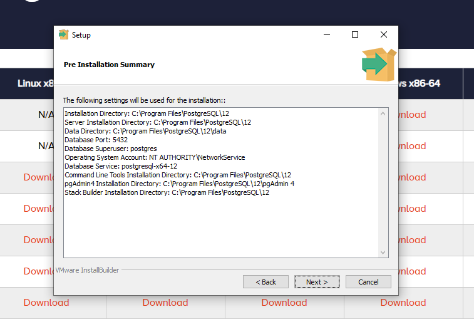The width and height of the screenshot is (474, 324).
Task: Click bottom-row Download link in third column of webpage
Action: [284, 303]
